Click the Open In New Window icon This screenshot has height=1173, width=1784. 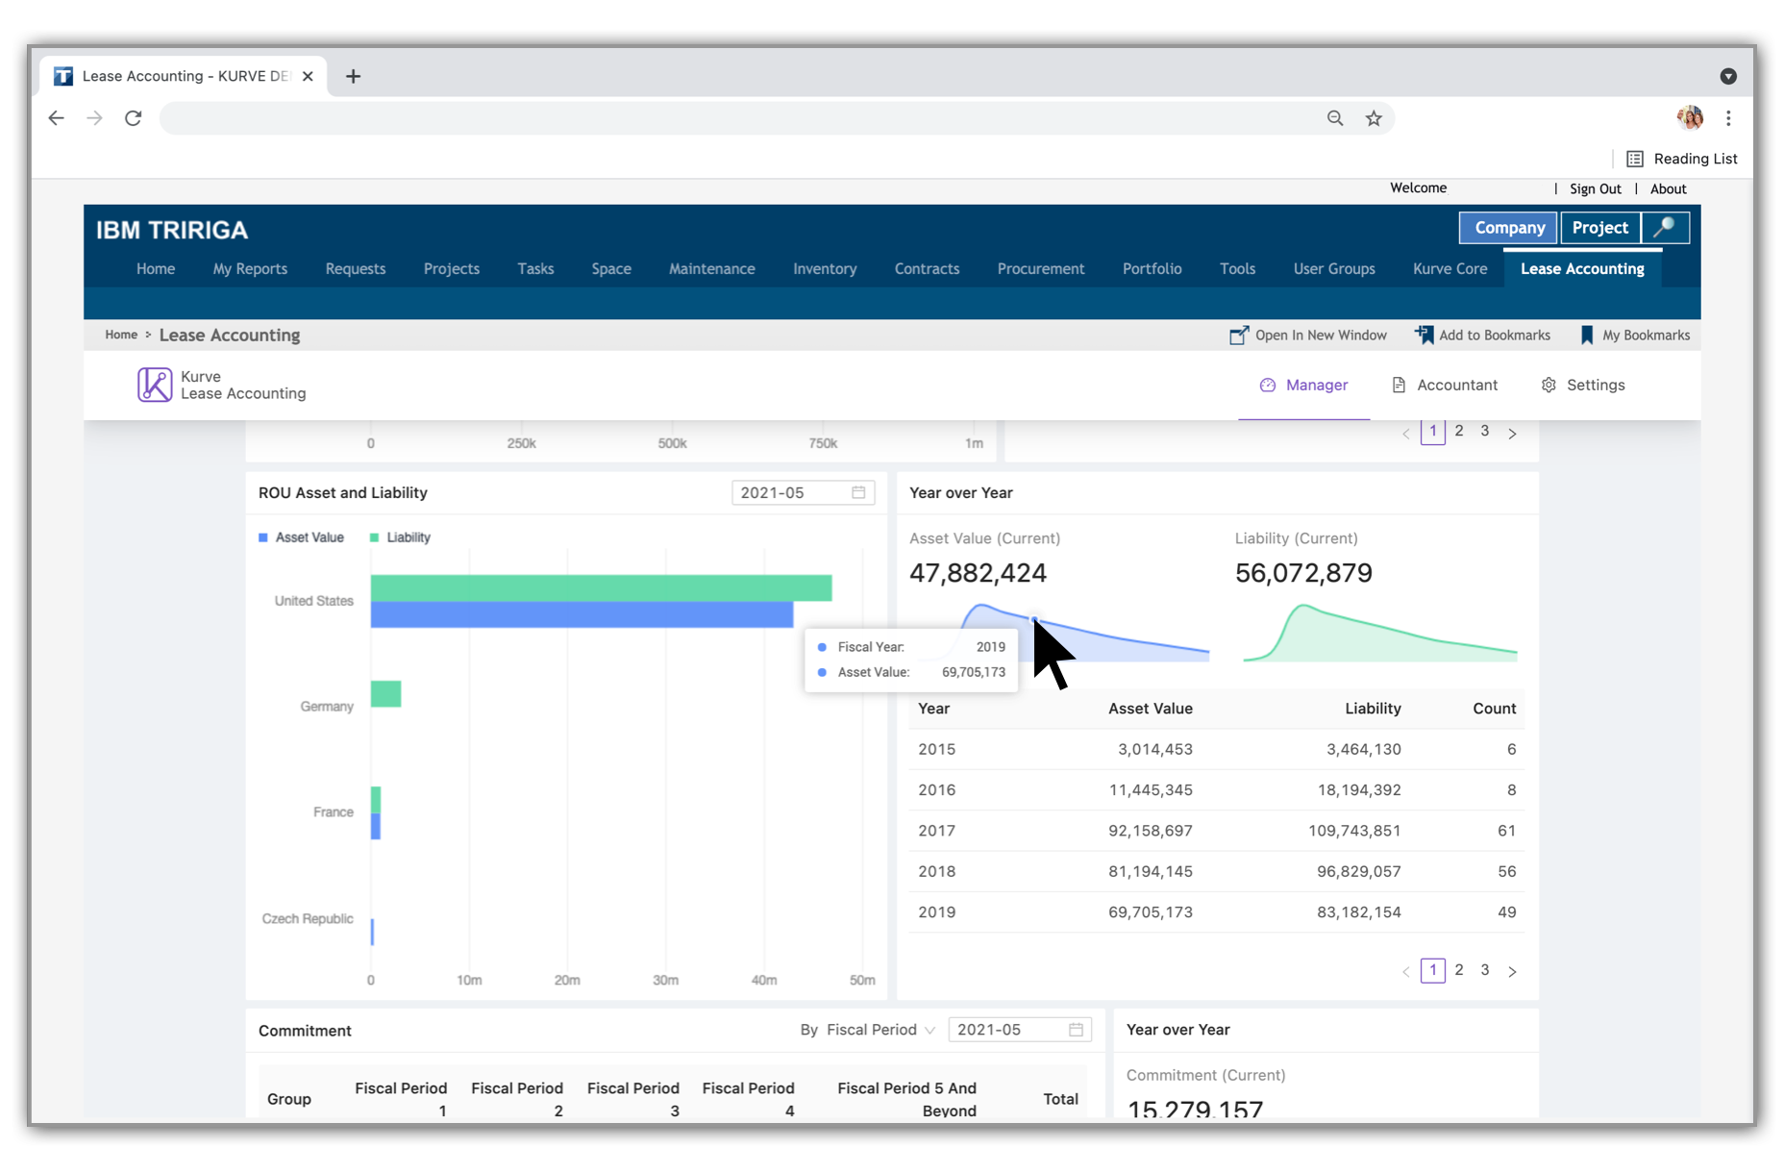pyautogui.click(x=1239, y=336)
